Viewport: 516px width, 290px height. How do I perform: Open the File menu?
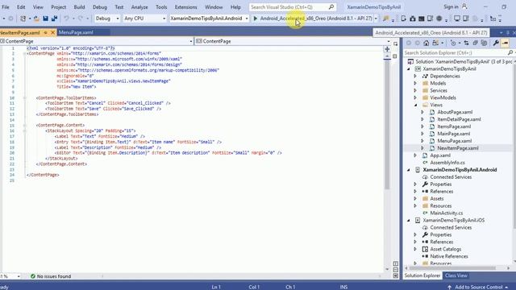coord(6,7)
